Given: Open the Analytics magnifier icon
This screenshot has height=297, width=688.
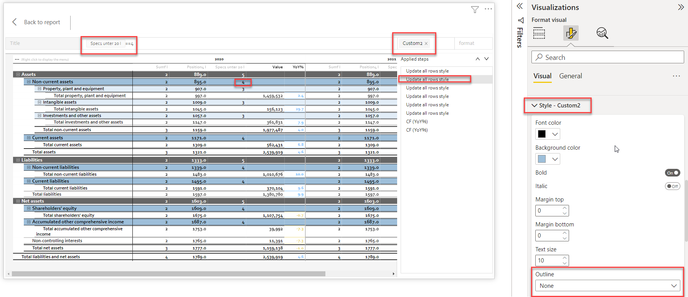Looking at the screenshot, I should (602, 33).
